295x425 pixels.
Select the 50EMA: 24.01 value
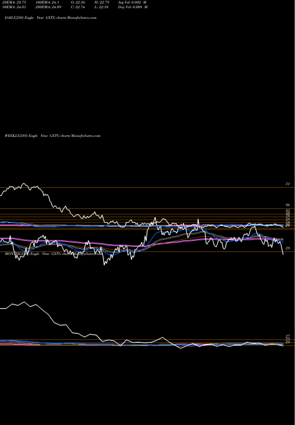(x=14, y=7)
